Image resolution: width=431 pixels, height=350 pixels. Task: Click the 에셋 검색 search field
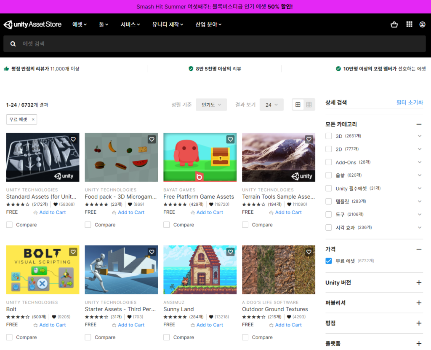[x=215, y=44]
